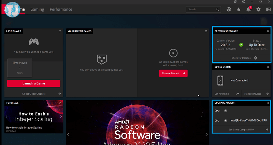Expand the Device Status panel arrow
The height and width of the screenshot is (145, 273).
coord(268,67)
